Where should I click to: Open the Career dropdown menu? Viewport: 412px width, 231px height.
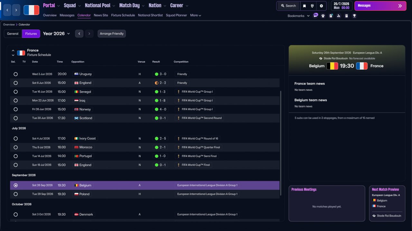[x=179, y=5]
